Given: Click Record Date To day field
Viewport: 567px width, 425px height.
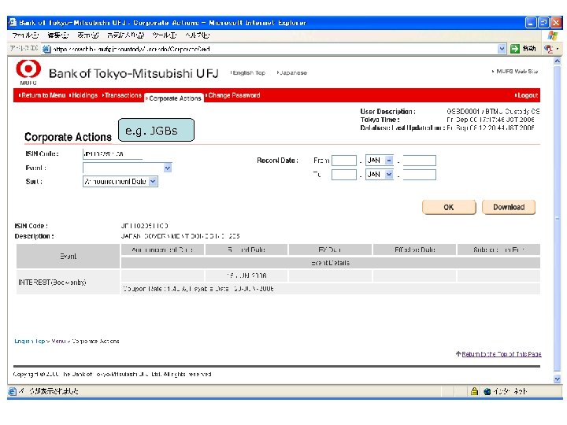Looking at the screenshot, I should pos(344,175).
